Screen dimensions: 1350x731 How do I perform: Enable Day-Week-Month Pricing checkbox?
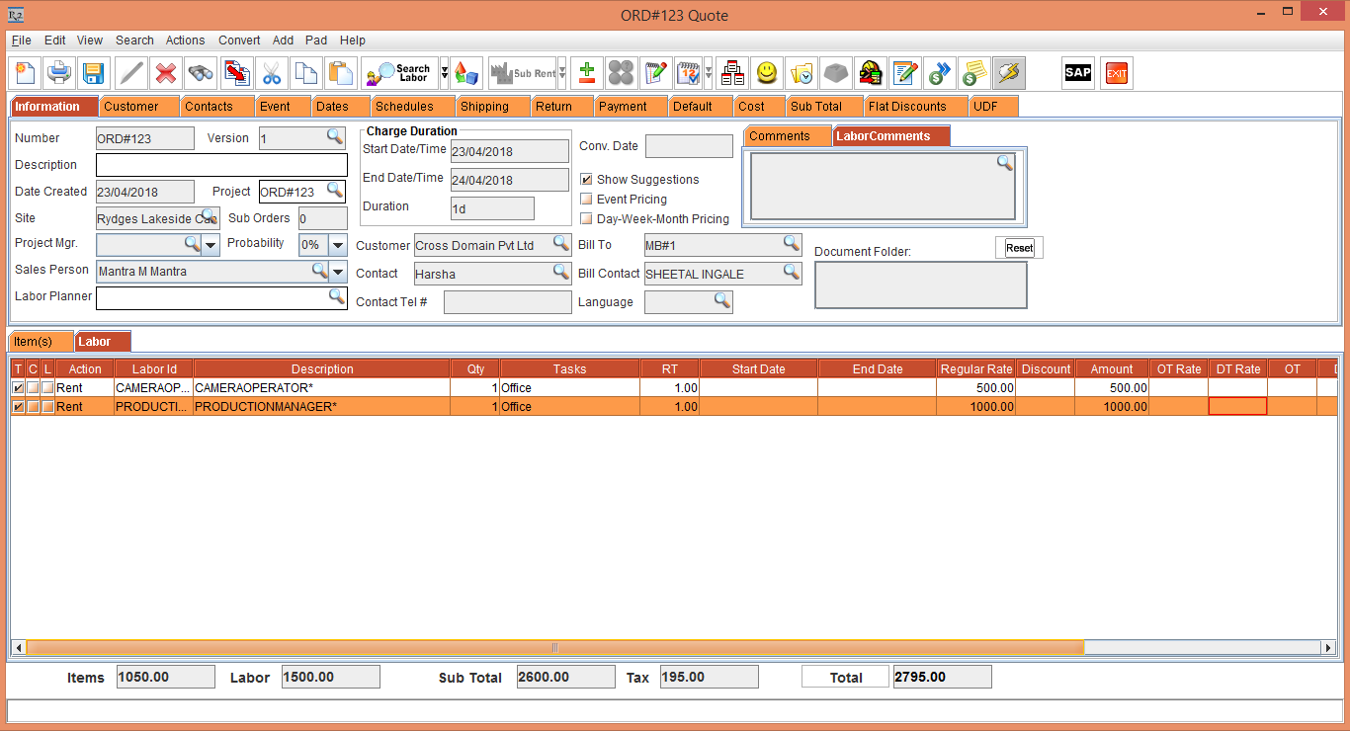coord(586,219)
